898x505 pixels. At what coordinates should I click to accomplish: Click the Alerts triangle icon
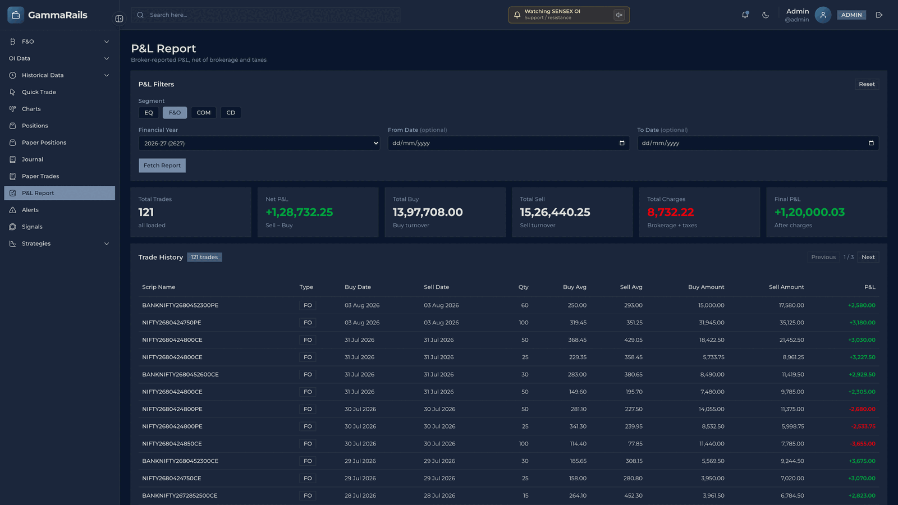pyautogui.click(x=12, y=210)
